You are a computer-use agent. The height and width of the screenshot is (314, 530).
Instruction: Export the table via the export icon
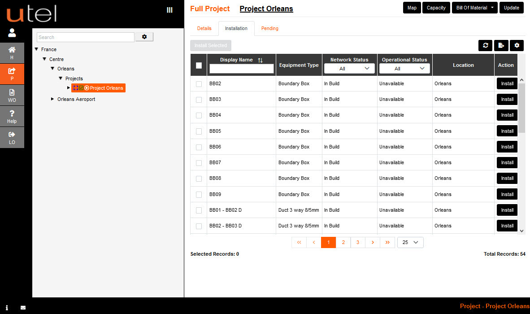[x=501, y=45]
